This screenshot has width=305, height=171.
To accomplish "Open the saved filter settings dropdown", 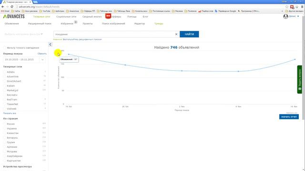I will (23, 34).
